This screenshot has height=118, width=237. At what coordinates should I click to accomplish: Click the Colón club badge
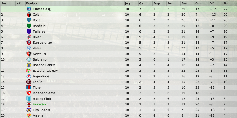(29, 15)
